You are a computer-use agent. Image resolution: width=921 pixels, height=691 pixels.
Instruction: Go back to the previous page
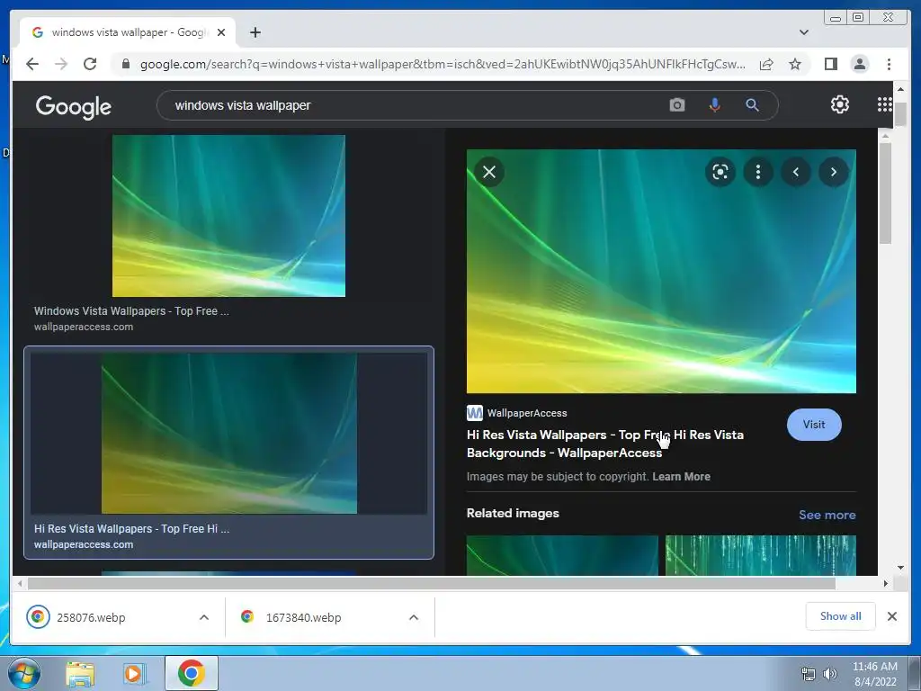coord(32,64)
